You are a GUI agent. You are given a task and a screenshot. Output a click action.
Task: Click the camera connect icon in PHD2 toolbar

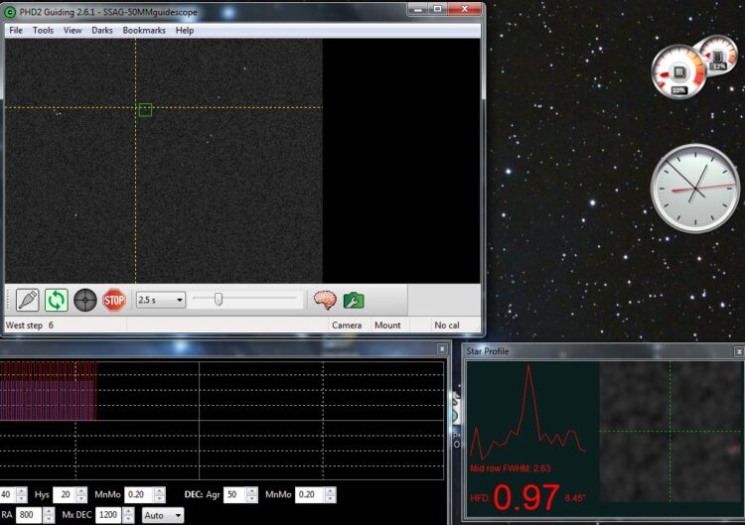(28, 300)
